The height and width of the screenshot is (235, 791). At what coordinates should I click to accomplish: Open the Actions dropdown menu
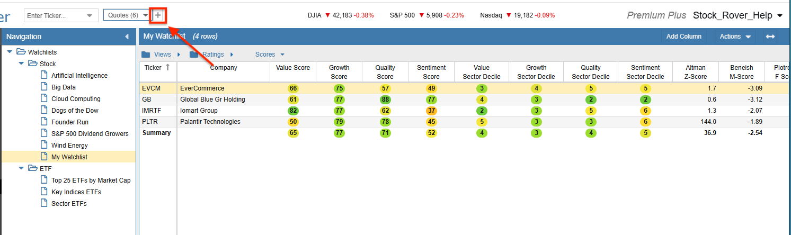click(735, 37)
